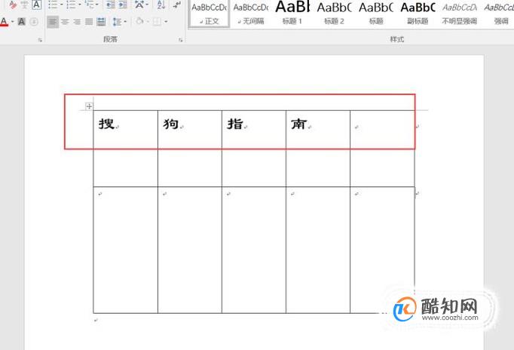Open the bullet list style dropdown
The height and width of the screenshot is (350, 514).
61,5
